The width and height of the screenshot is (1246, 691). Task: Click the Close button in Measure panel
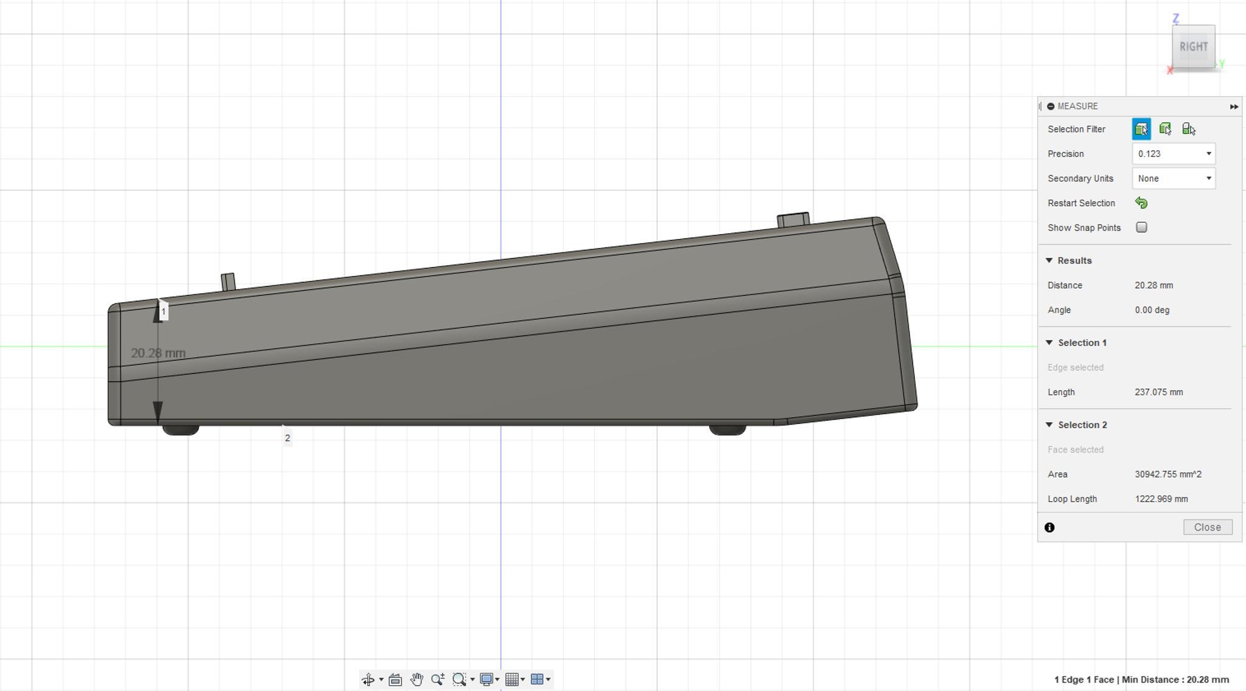(1208, 527)
